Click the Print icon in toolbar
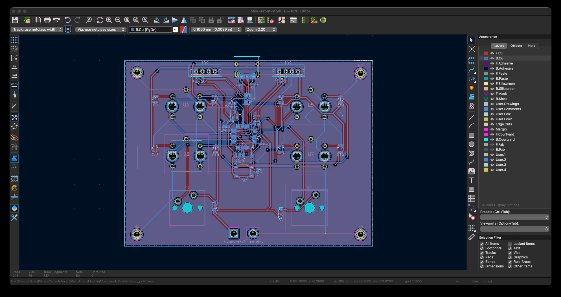Screen dimensions: 561x297 [47, 20]
